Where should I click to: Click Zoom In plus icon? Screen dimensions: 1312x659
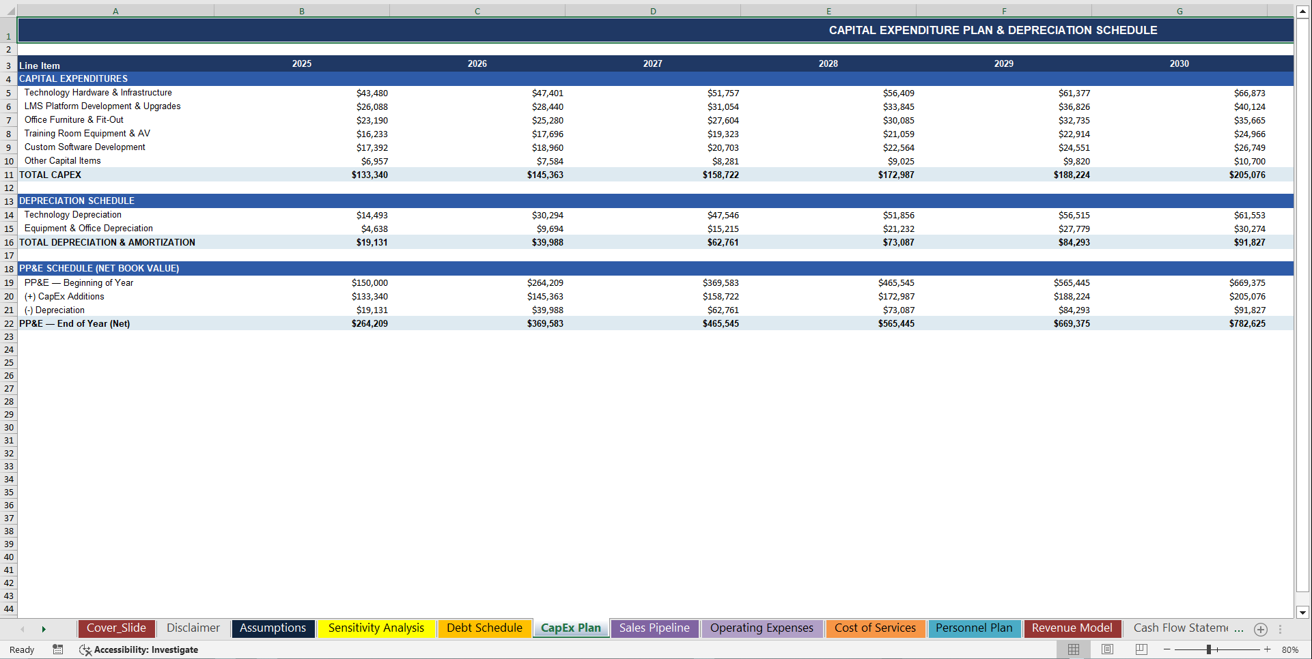pos(1267,649)
